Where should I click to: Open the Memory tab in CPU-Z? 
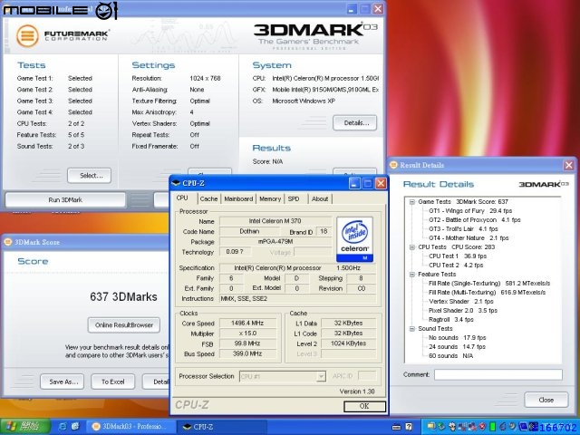point(270,198)
